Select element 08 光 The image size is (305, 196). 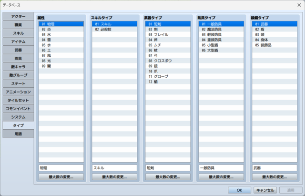click(x=61, y=61)
